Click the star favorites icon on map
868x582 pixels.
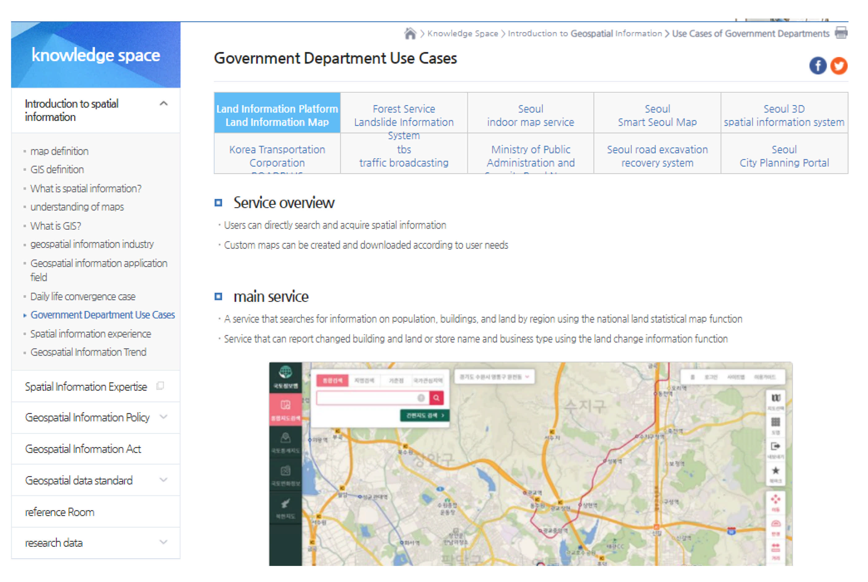(775, 471)
